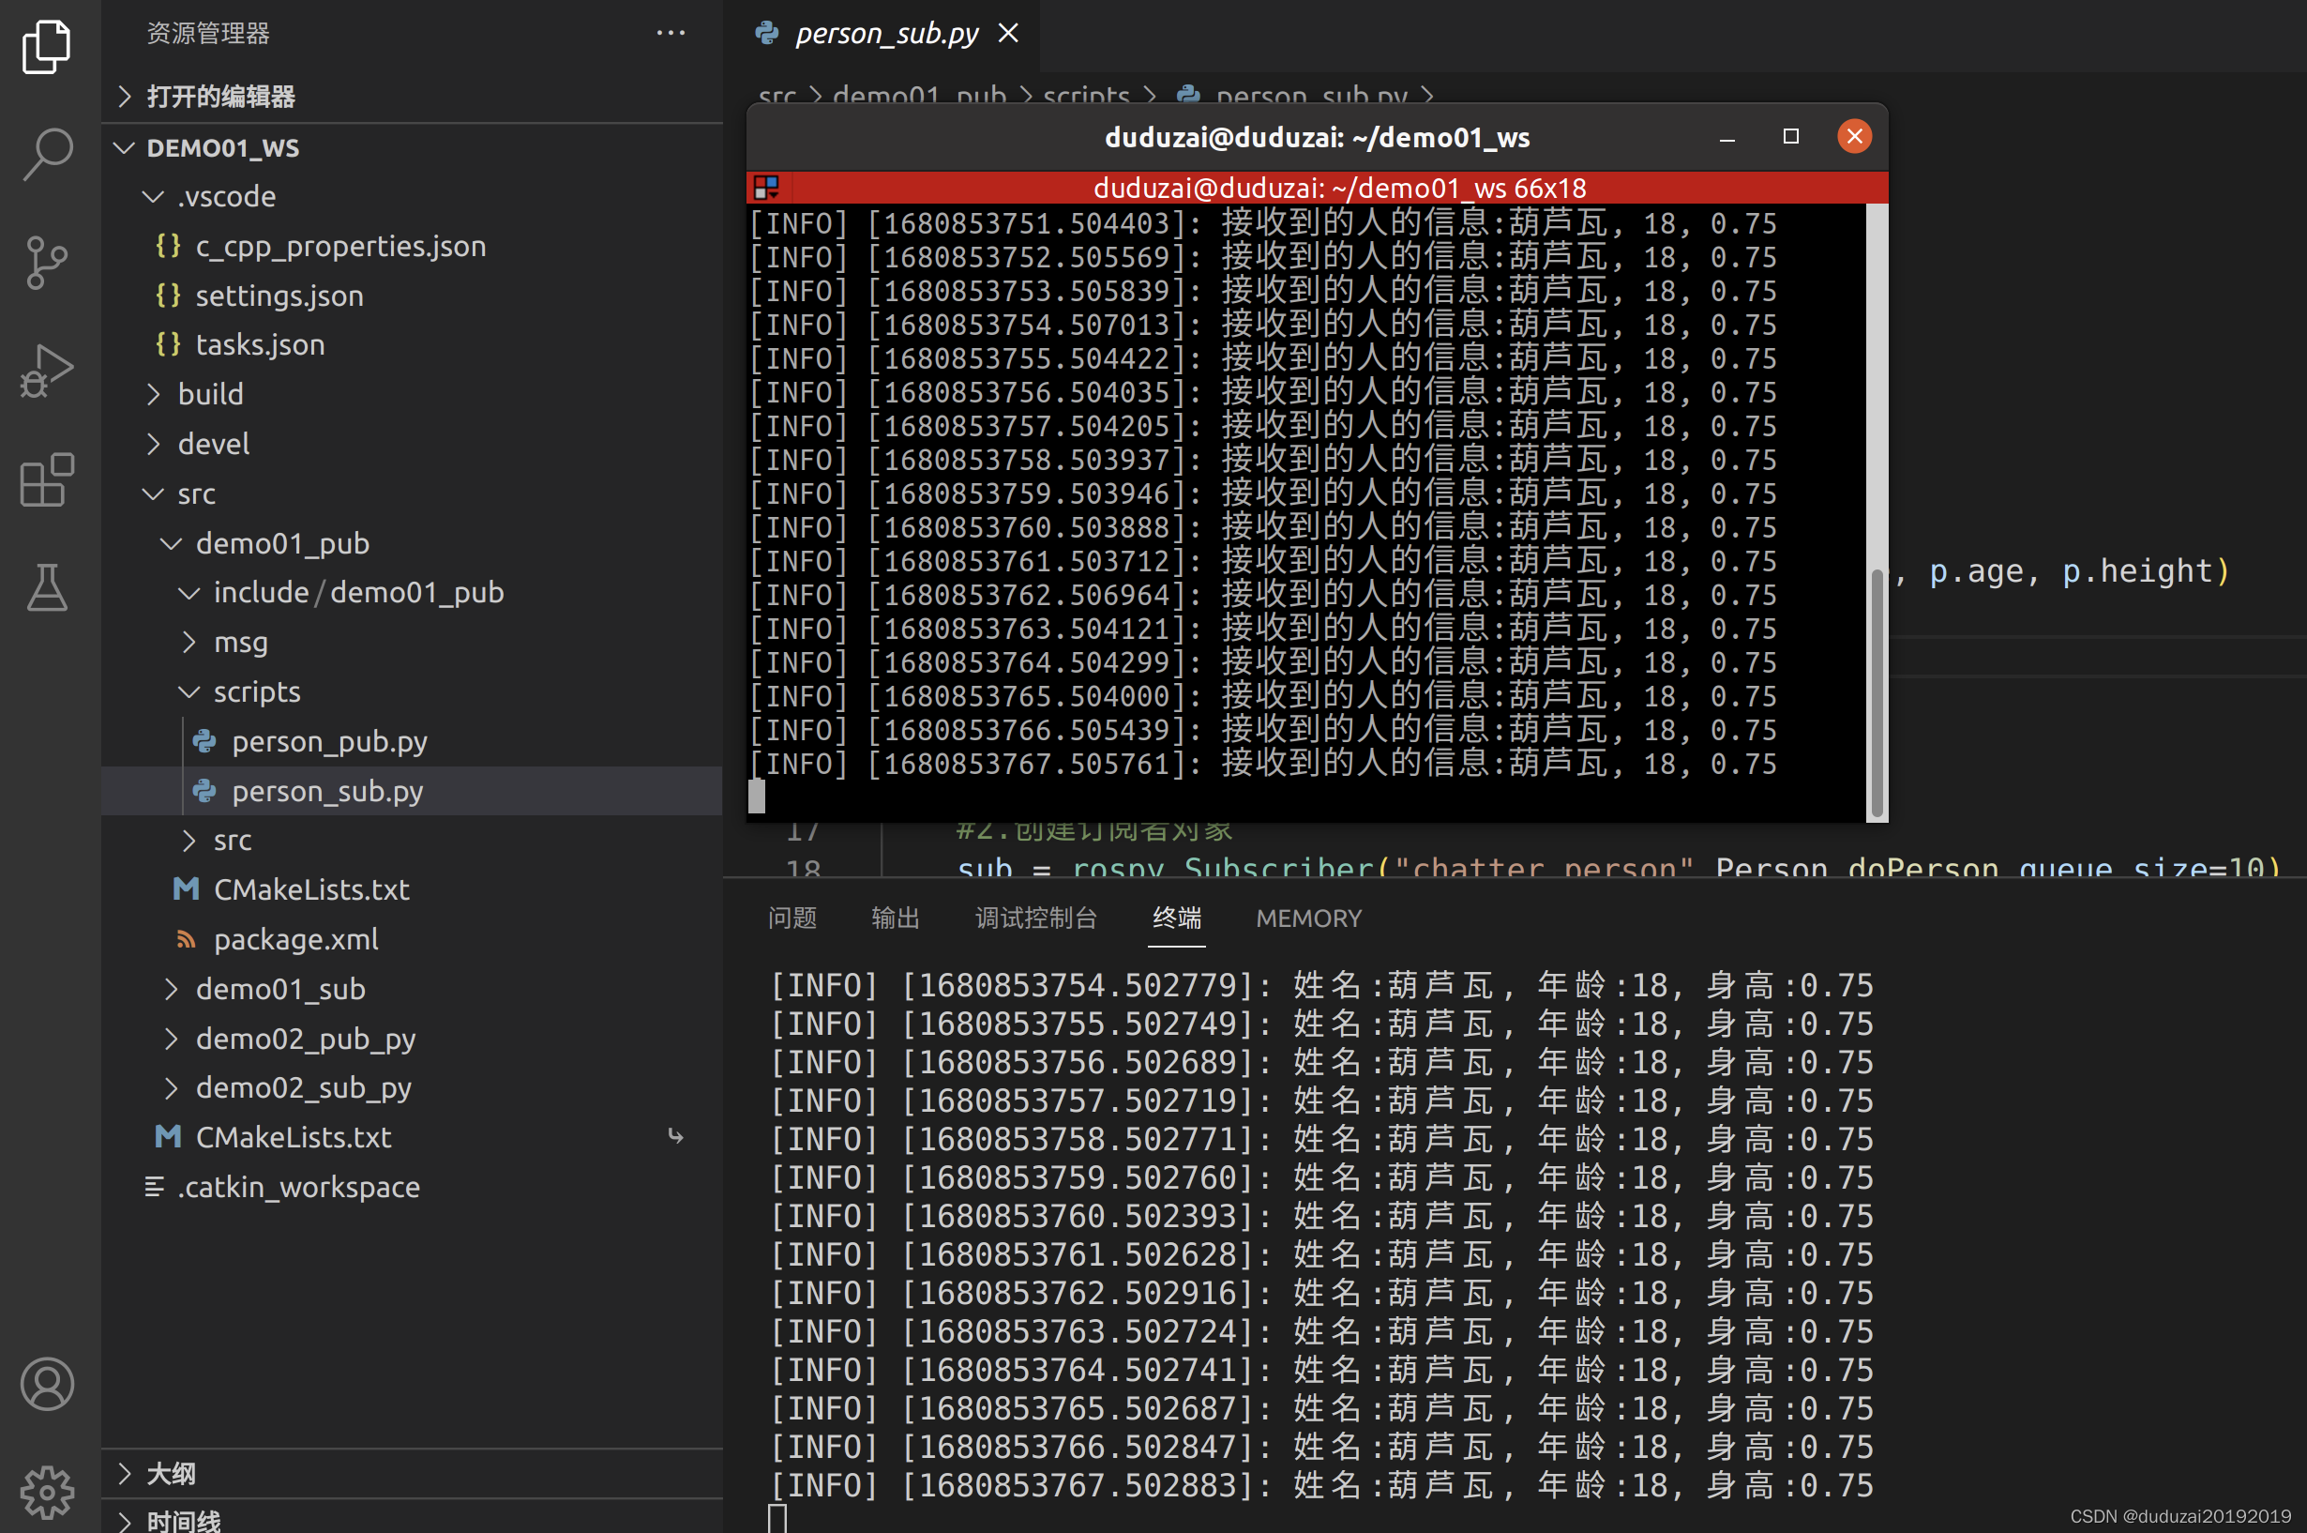Select the 终端 terminal tab
Image resolution: width=2307 pixels, height=1533 pixels.
1176,917
